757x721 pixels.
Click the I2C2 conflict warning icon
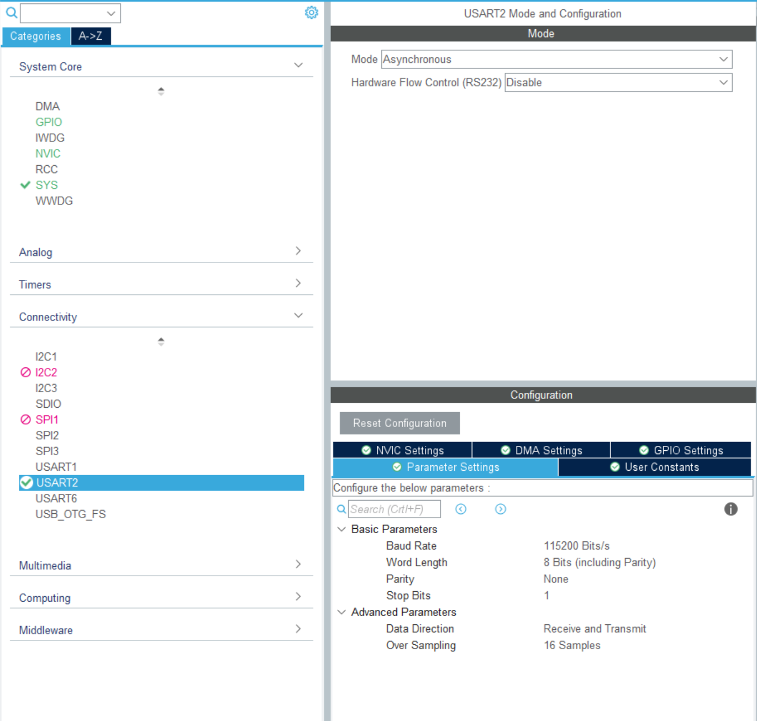25,372
